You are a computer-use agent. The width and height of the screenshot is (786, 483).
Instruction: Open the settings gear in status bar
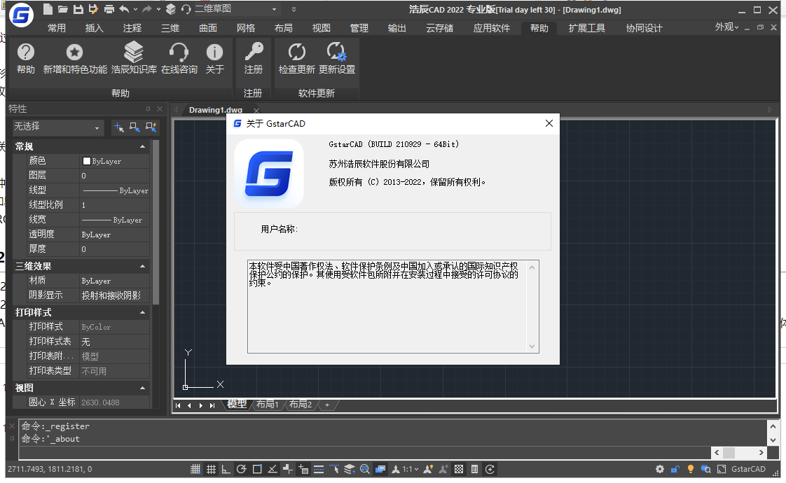click(x=660, y=469)
